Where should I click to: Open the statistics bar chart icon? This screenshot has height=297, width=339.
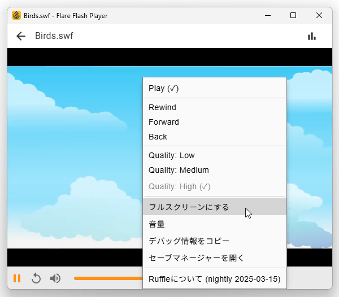(311, 36)
